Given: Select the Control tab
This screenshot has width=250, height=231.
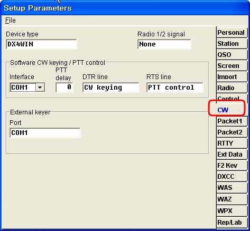Looking at the screenshot, I should tap(232, 99).
